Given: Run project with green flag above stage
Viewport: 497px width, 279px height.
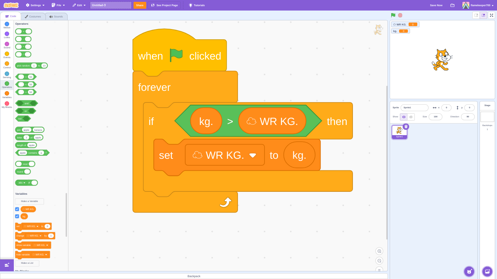Looking at the screenshot, I should click(x=393, y=15).
